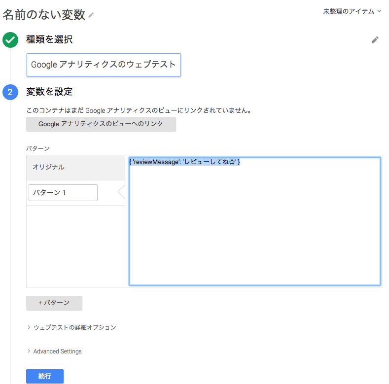Click the edit pencil for 種類を選択 step
Screen dimensions: 389x384
(x=375, y=40)
